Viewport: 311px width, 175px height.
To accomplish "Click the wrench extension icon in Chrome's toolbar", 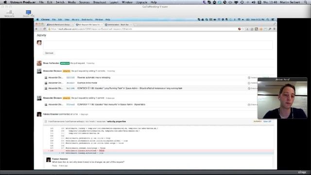I will [270, 29].
